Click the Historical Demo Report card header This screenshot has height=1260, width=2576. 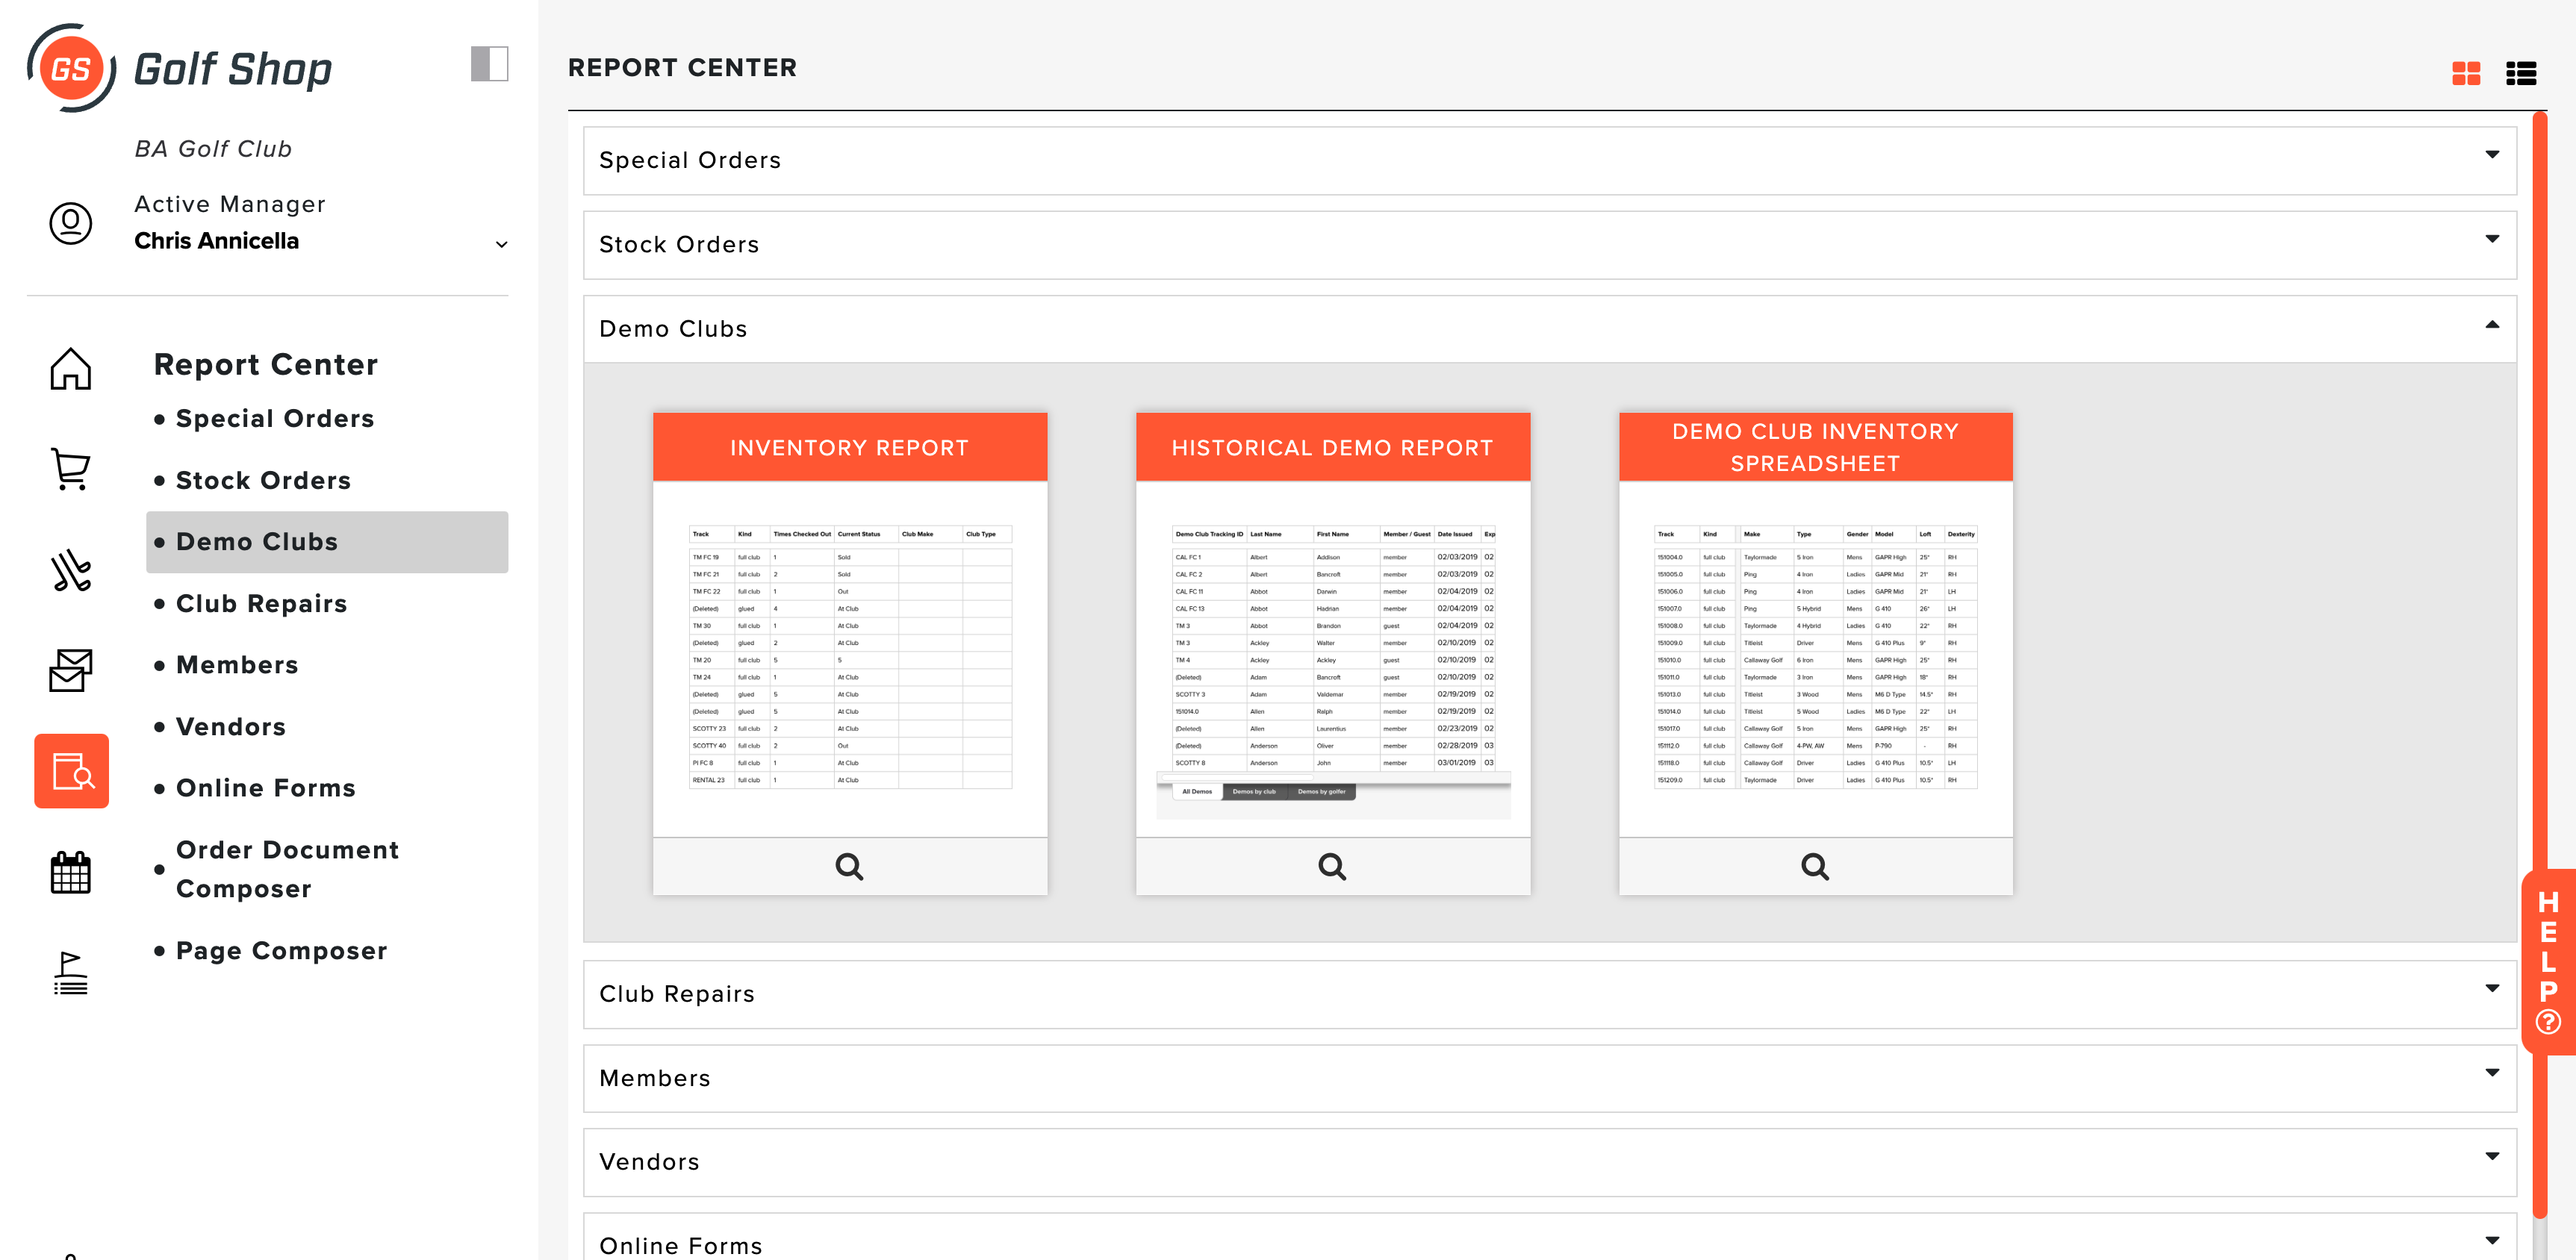pyautogui.click(x=1333, y=447)
